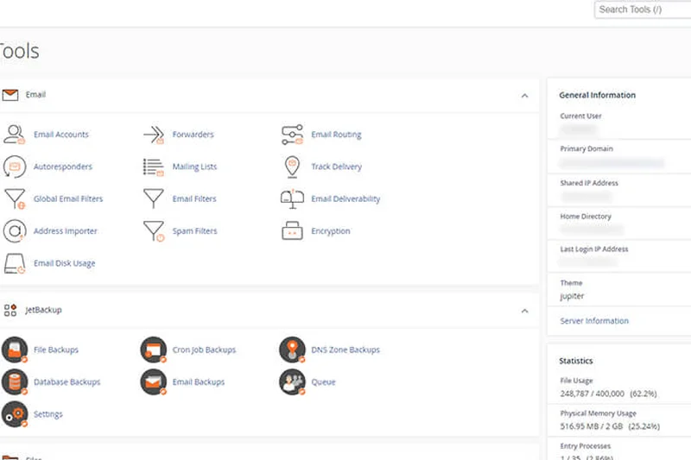Screen dimensions: 691x460
Task: Open the Encryption tool link
Action: point(330,231)
